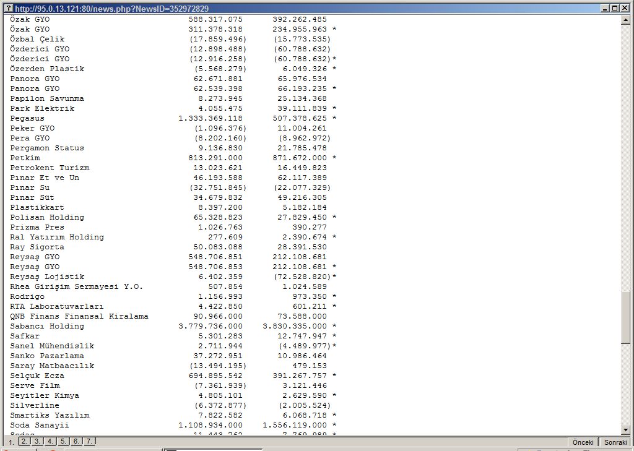634x451 pixels.
Task: Click the scrollbar up arrow
Action: 625,19
